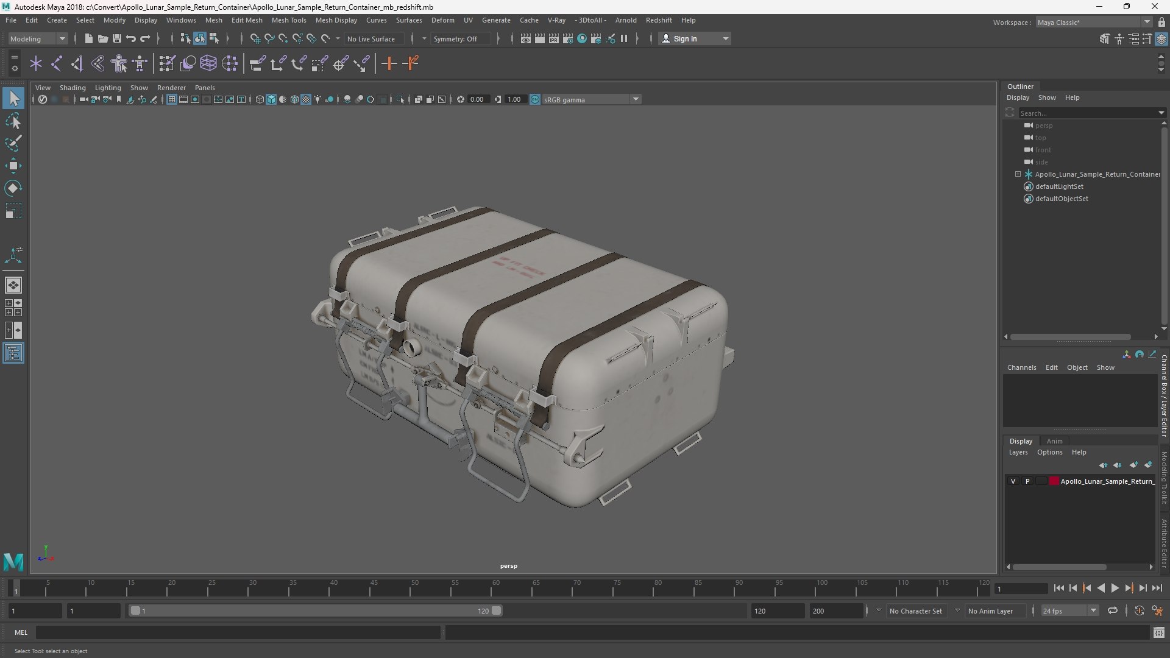Image resolution: width=1170 pixels, height=658 pixels.
Task: Toggle layer visibility V box
Action: tap(1013, 481)
